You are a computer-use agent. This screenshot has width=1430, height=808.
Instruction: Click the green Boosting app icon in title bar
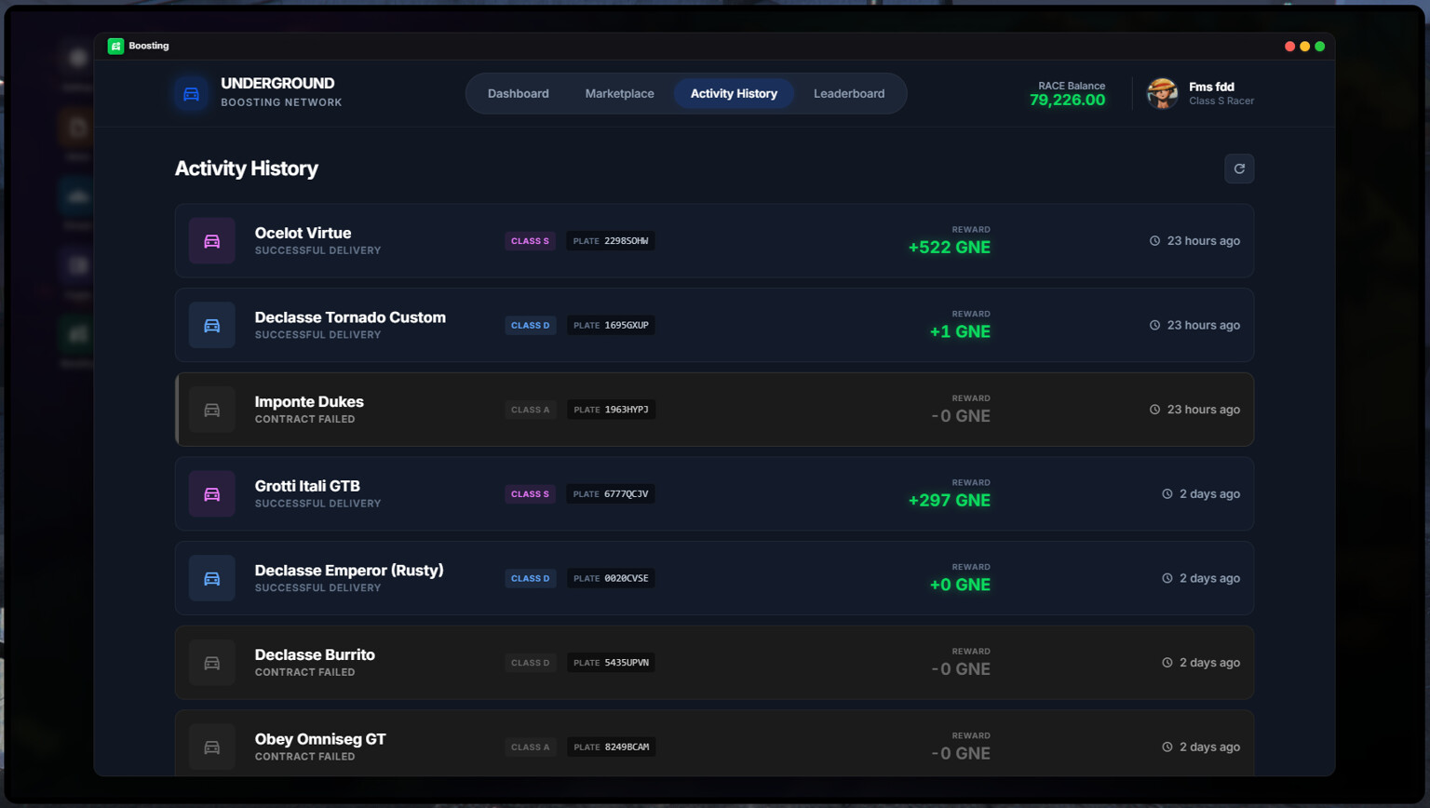tap(115, 46)
